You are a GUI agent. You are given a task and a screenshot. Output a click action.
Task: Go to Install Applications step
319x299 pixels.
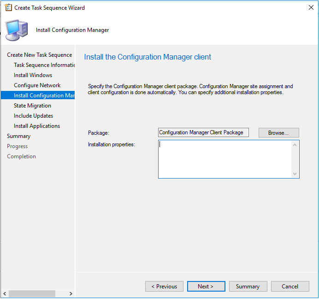point(37,126)
